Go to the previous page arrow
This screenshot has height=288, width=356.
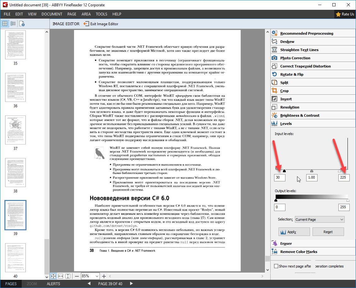[x=89, y=284]
